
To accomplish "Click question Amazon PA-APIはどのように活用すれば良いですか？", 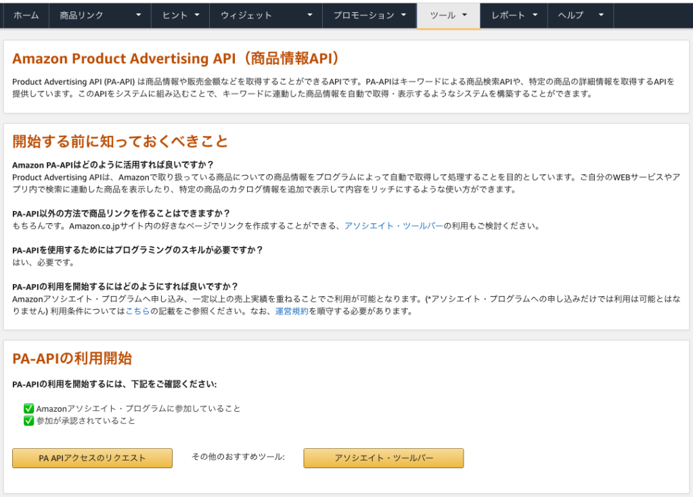I will tap(113, 165).
